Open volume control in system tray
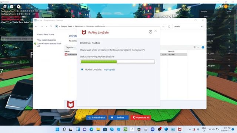 click(x=213, y=129)
